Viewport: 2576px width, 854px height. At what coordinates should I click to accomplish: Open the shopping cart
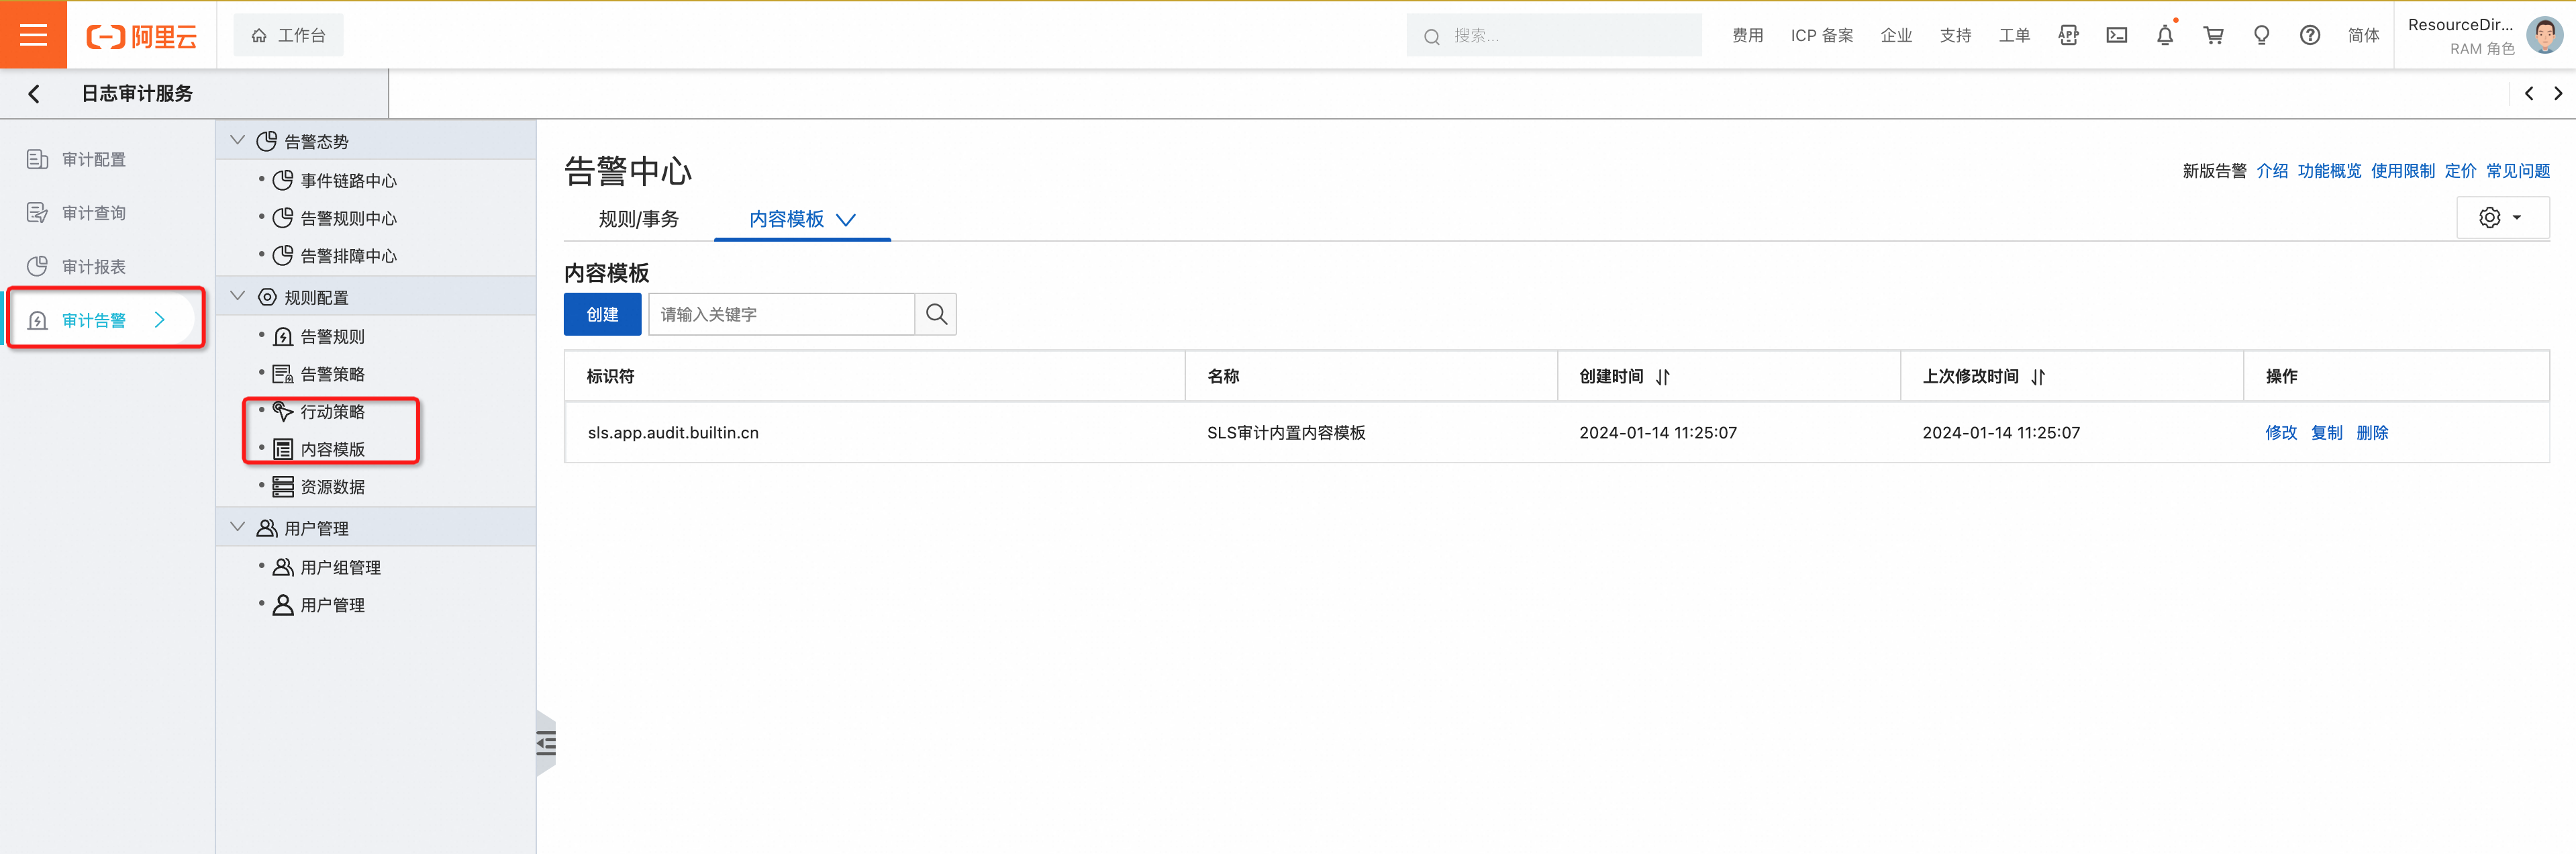(2213, 36)
